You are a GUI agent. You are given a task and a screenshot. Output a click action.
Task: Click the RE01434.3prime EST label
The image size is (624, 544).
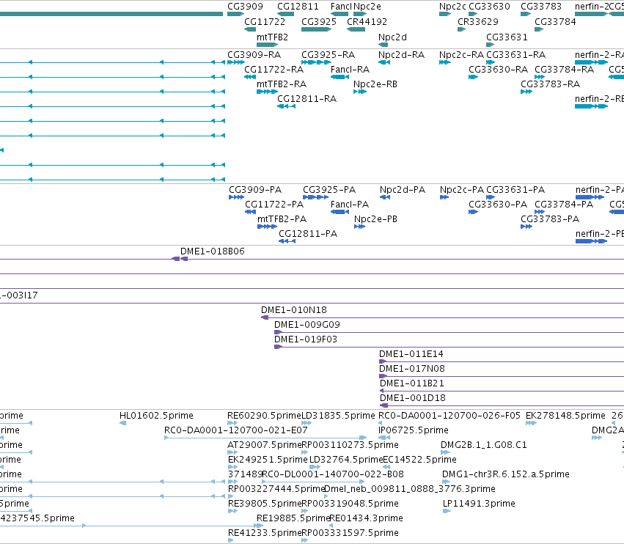(x=366, y=518)
